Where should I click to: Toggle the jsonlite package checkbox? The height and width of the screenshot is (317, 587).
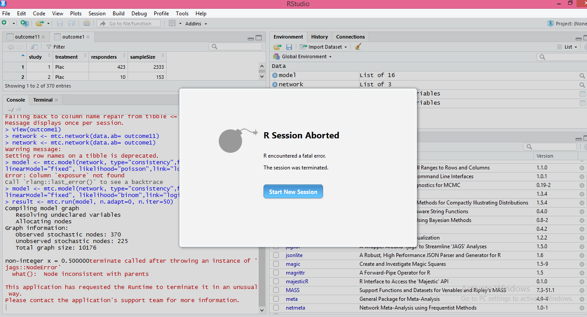coord(276,255)
